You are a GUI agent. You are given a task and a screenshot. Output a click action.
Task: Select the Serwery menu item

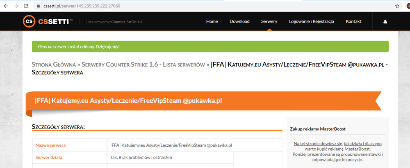tap(269, 21)
